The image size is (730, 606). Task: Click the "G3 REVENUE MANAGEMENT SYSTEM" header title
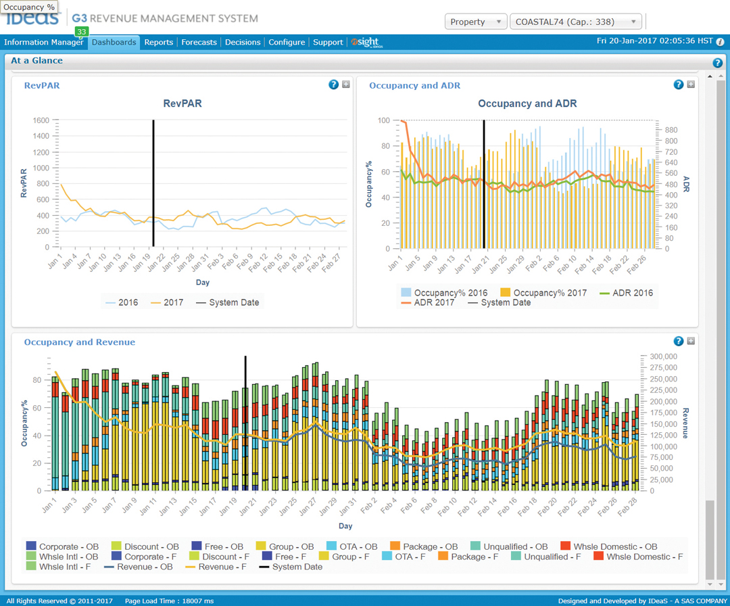pos(165,19)
